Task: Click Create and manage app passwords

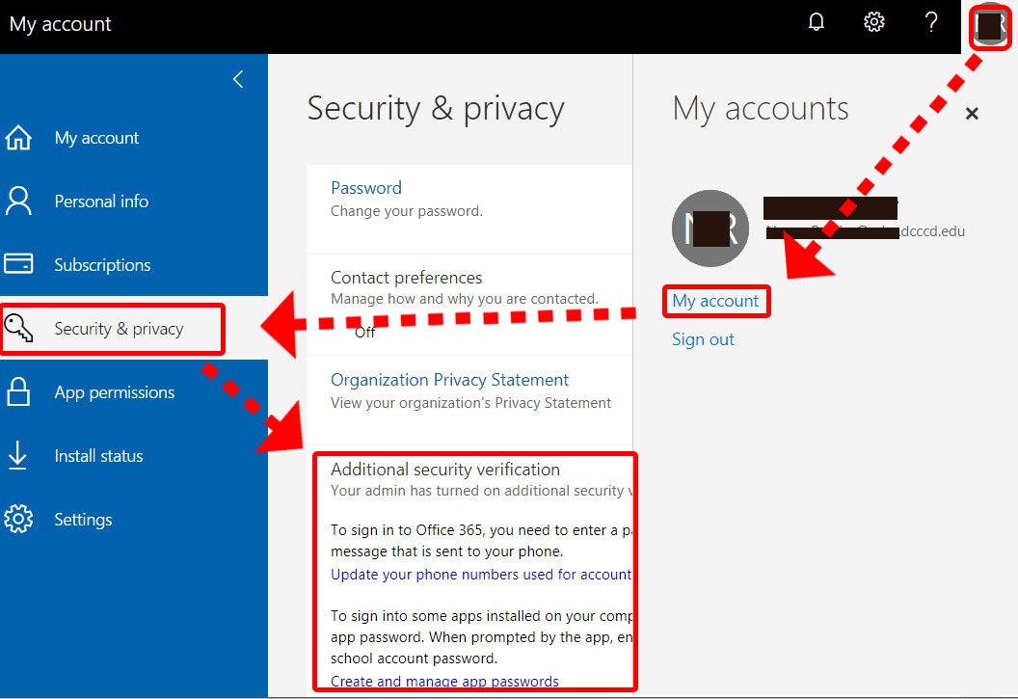Action: click(444, 681)
